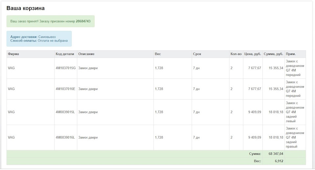Select part code 4M1837016E

(65, 89)
